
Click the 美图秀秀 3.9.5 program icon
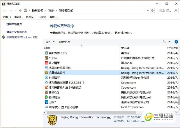click(46, 53)
